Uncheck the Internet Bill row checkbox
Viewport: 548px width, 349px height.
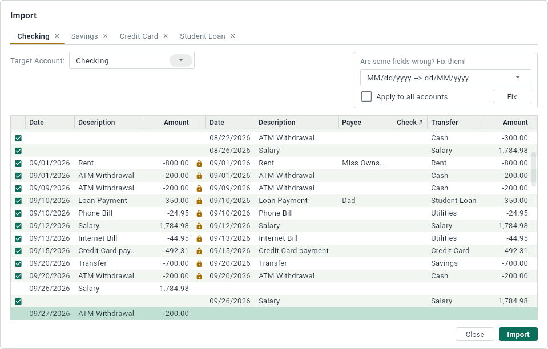point(18,239)
